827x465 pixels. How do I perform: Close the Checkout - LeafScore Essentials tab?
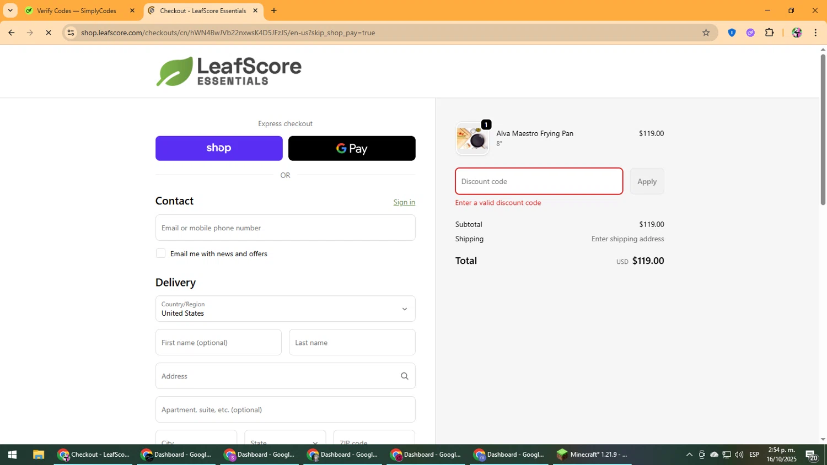click(x=255, y=10)
